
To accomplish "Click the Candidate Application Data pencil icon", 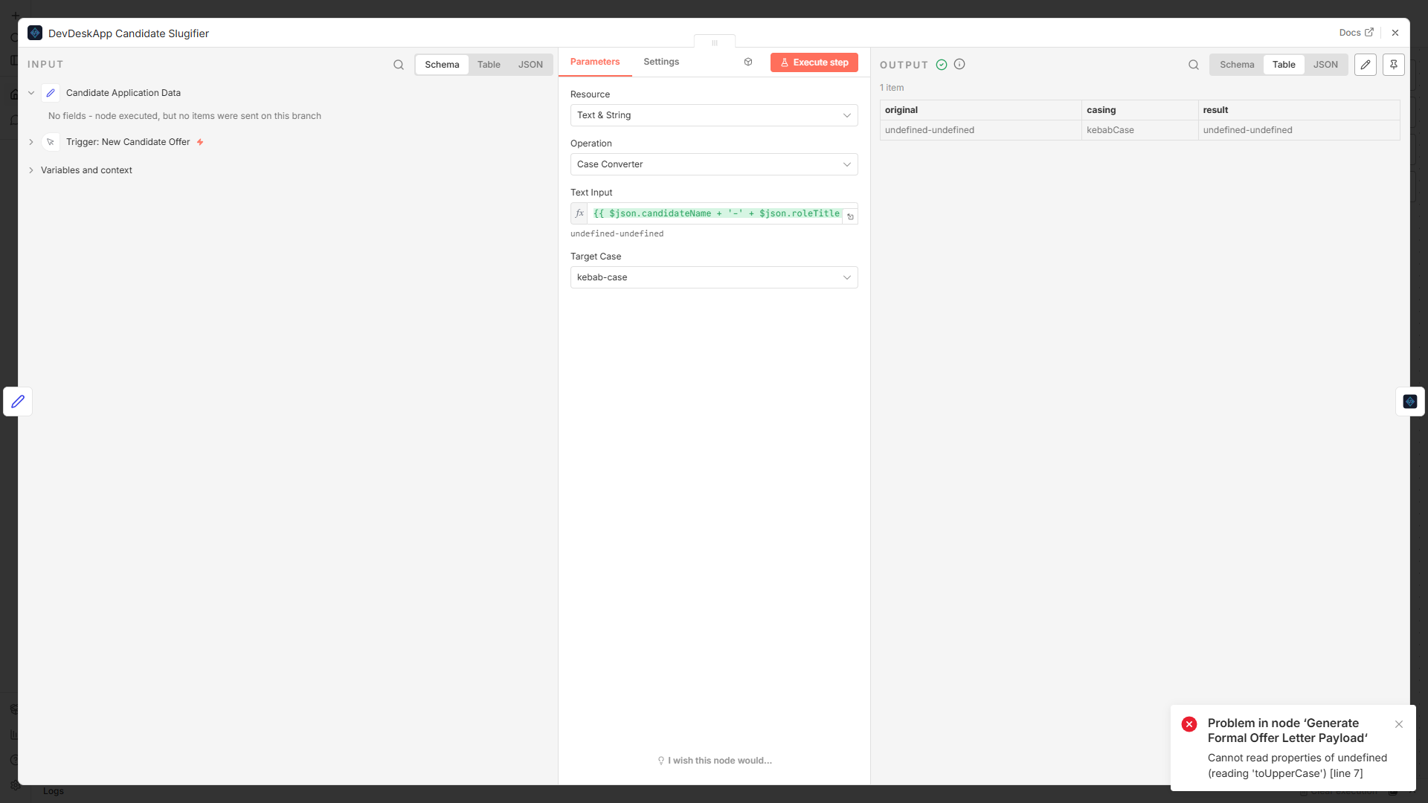I will point(51,93).
